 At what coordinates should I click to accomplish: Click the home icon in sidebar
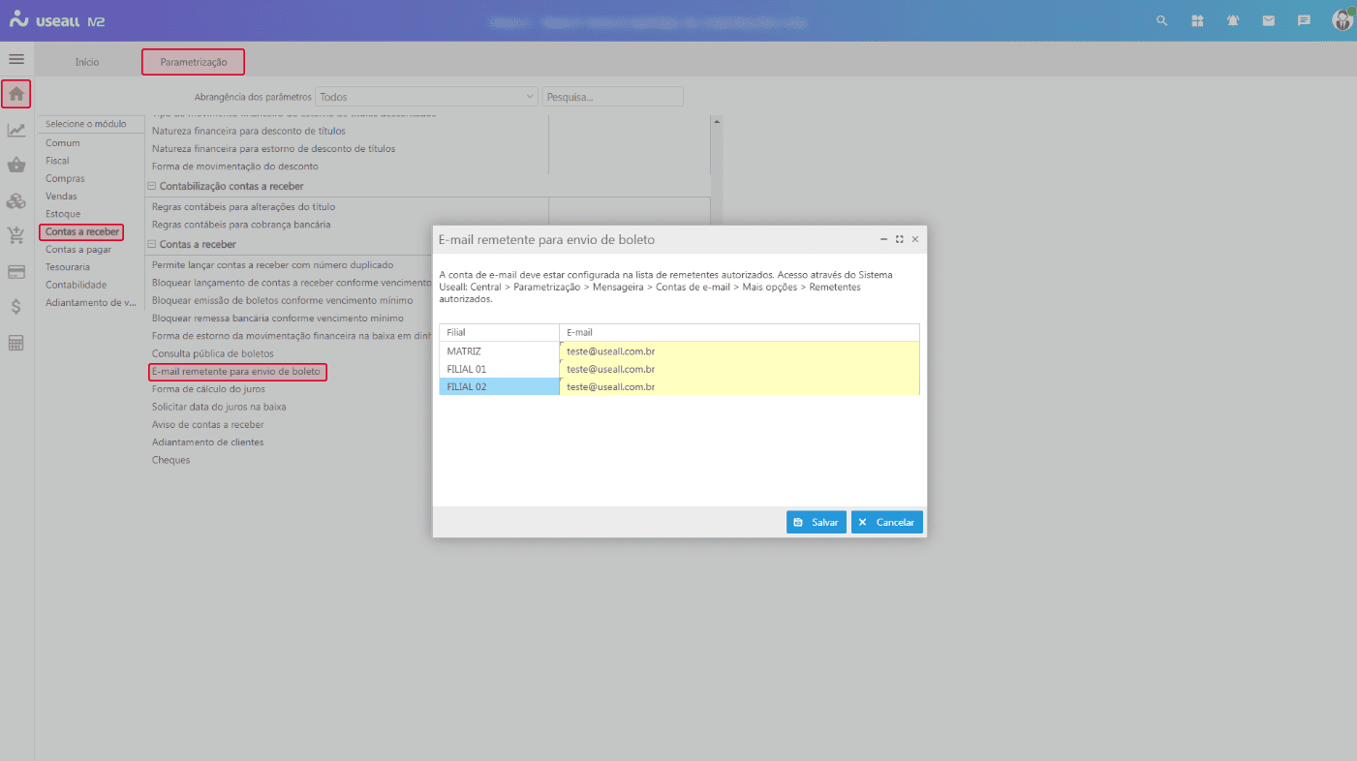click(16, 95)
